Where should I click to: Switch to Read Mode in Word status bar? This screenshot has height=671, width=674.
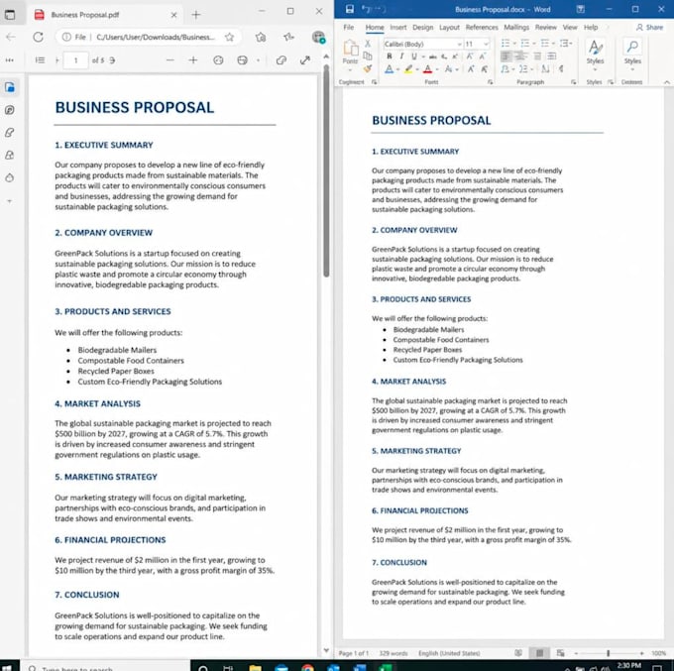click(518, 653)
